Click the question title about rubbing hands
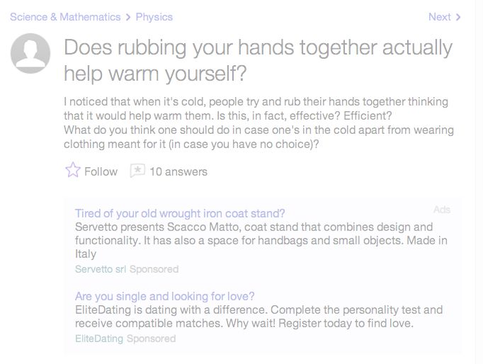Image resolution: width=483 pixels, height=364 pixels. click(x=258, y=60)
